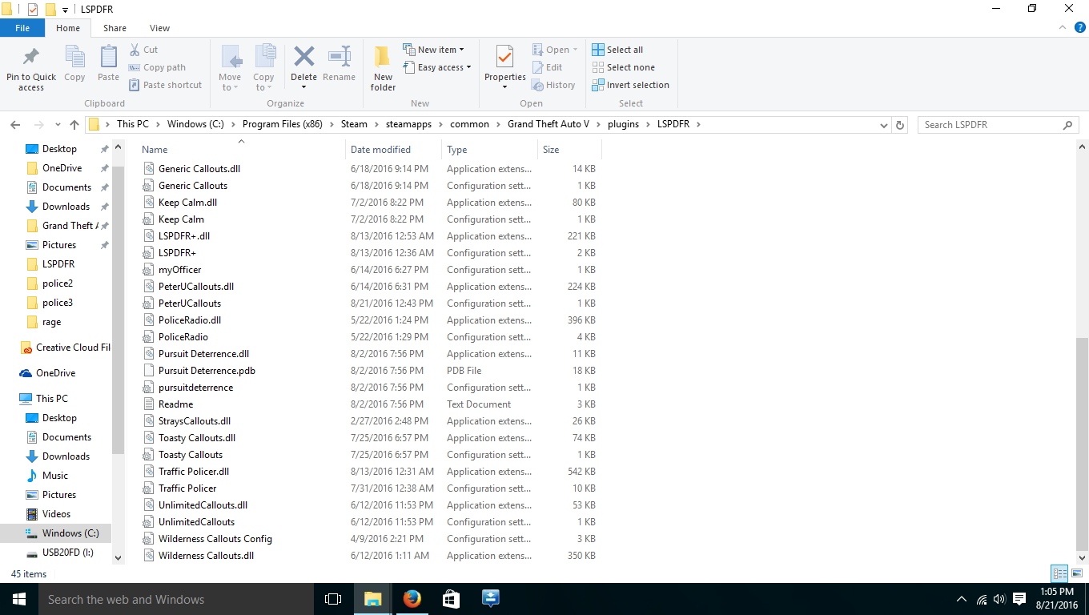Switch to the Share ribbon tab
Screen dimensions: 1089x615
(x=115, y=28)
